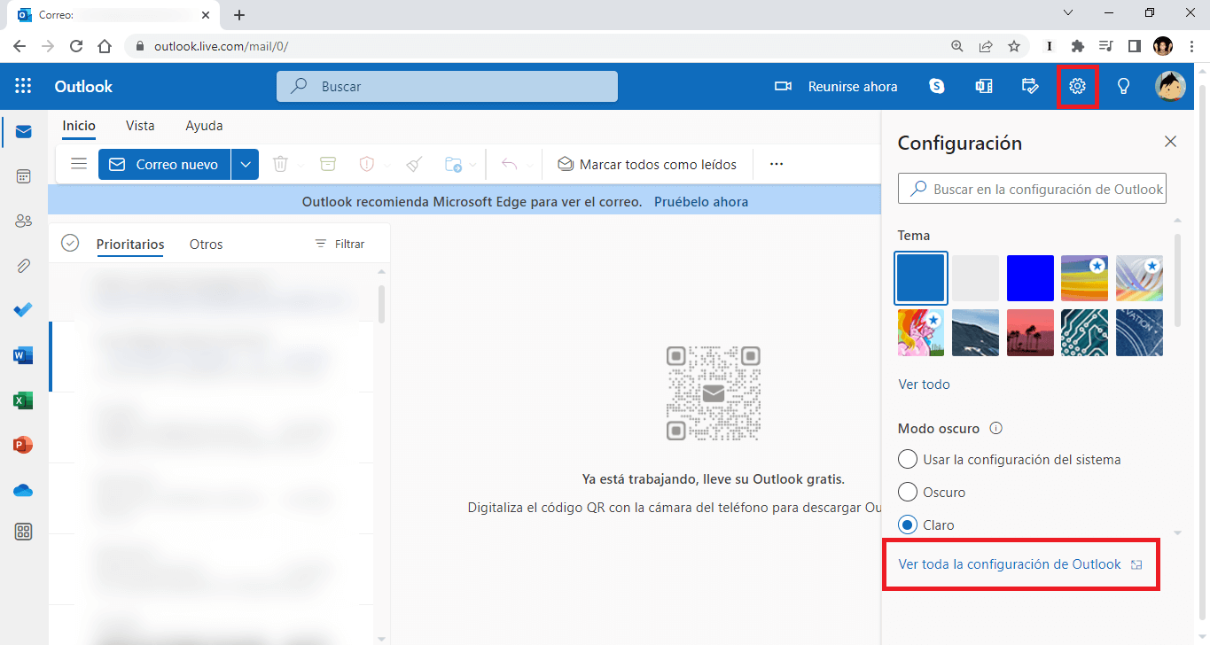
Task: Show the Otros inbox tab
Action: [206, 244]
